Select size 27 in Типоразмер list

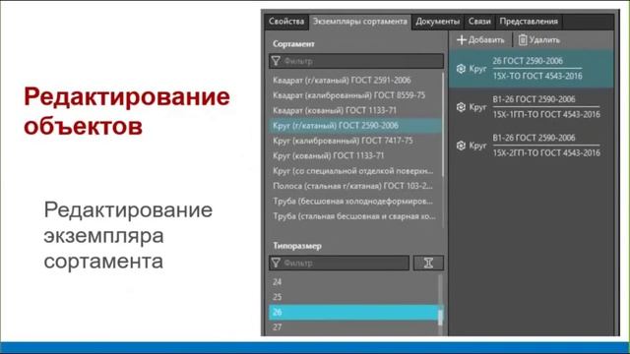point(353,327)
